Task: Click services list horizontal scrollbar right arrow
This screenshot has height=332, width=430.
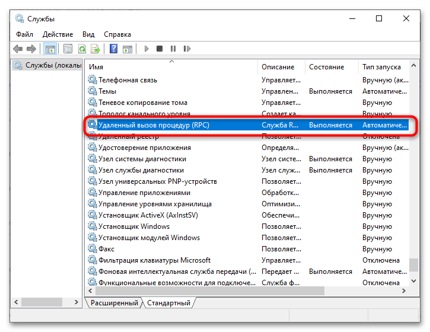Action: coord(404,291)
